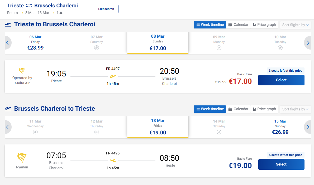Click next dates arrow in return timeline
Image resolution: width=314 pixels, height=185 pixels.
point(308,127)
